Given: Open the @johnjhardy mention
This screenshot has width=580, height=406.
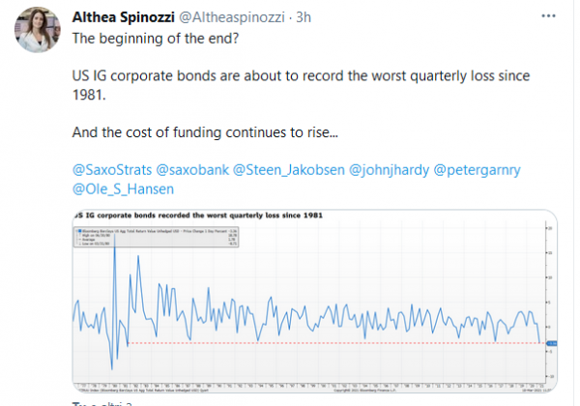Looking at the screenshot, I should tap(390, 170).
